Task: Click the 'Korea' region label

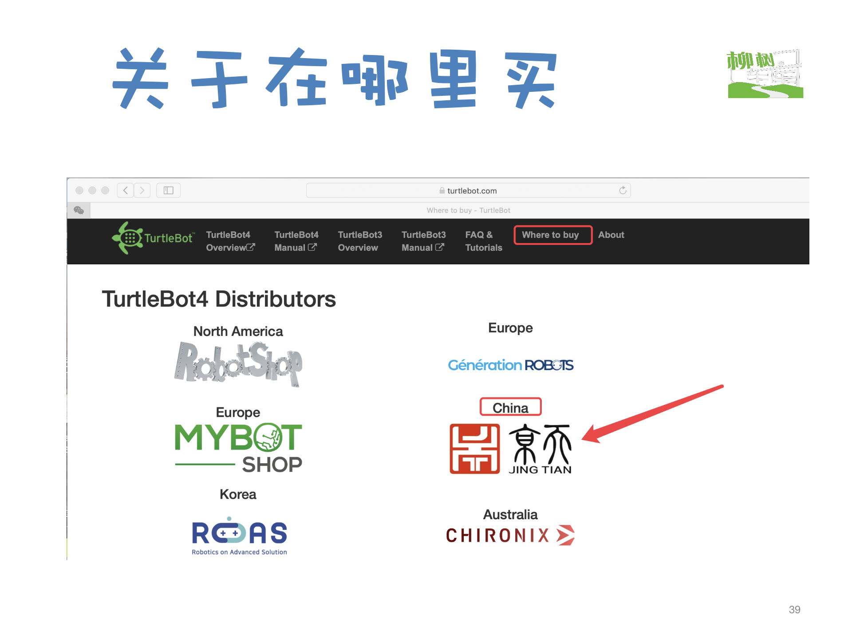Action: [238, 494]
